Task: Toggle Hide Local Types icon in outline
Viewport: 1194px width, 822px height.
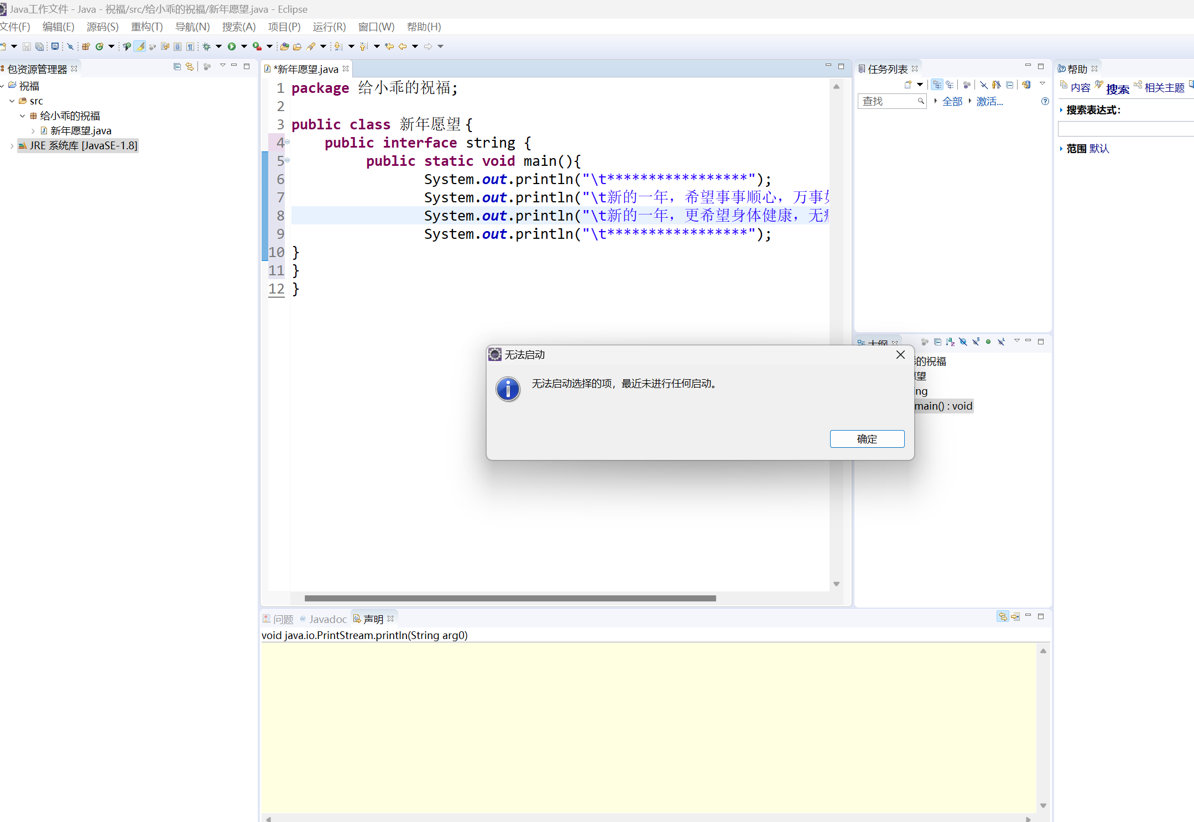Action: tap(1002, 342)
